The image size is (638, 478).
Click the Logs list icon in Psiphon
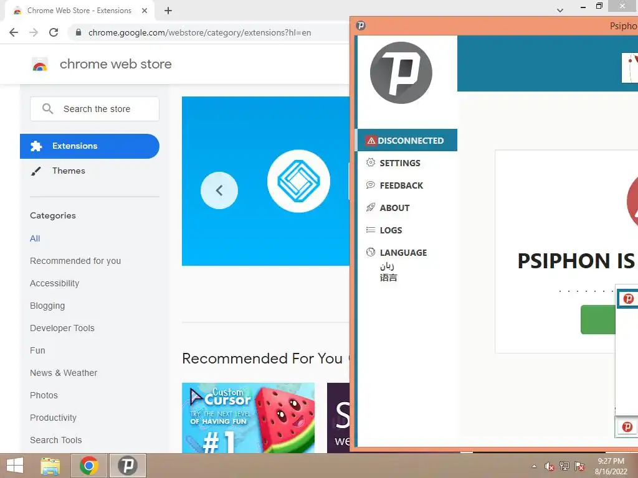pos(370,230)
